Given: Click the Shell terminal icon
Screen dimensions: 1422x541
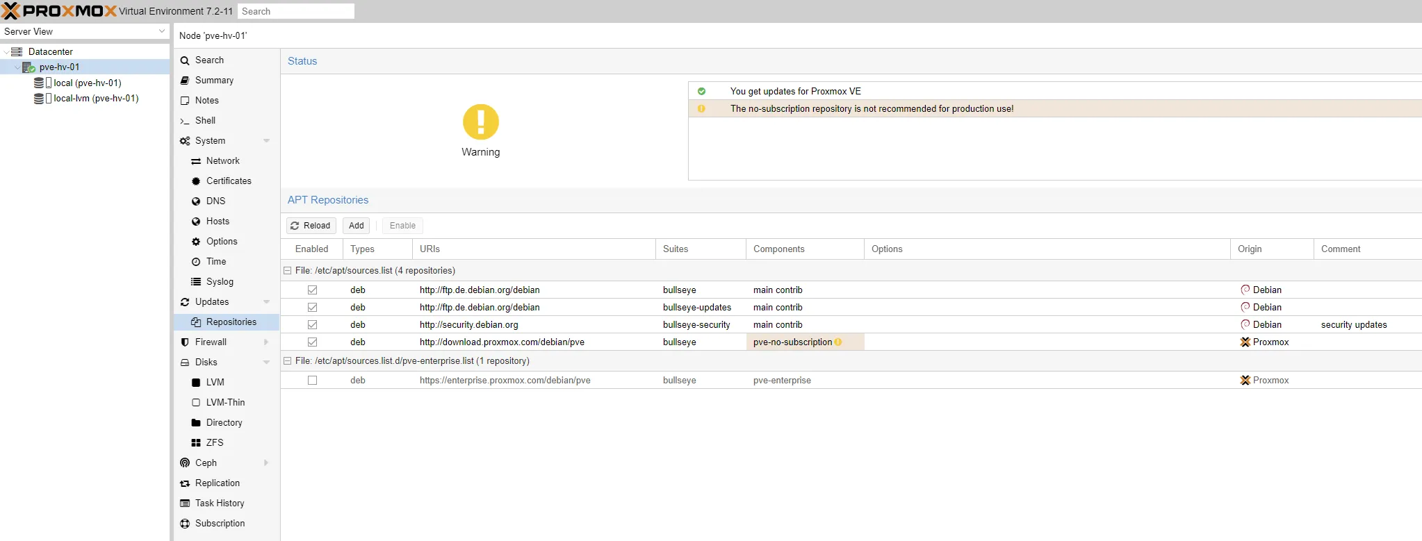Looking at the screenshot, I should coord(185,121).
